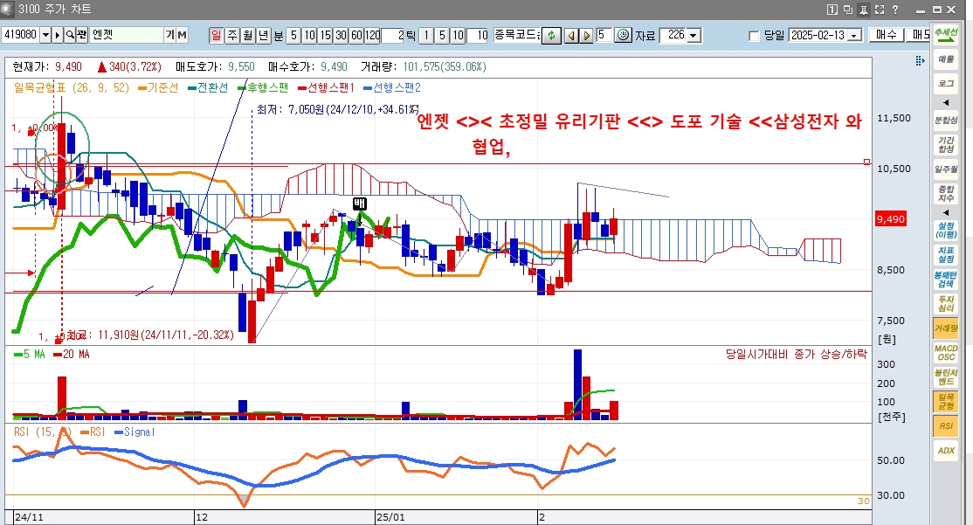
Task: Select the 30 minute interval button
Action: coord(341,35)
